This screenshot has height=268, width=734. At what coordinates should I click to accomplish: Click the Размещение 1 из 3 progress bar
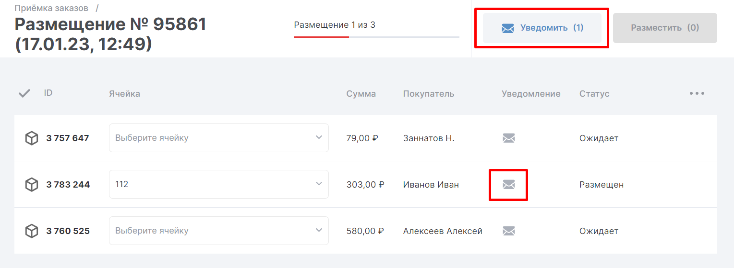click(376, 36)
